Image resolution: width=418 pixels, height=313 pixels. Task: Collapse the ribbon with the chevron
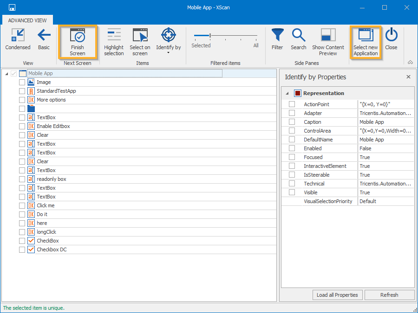(410, 63)
